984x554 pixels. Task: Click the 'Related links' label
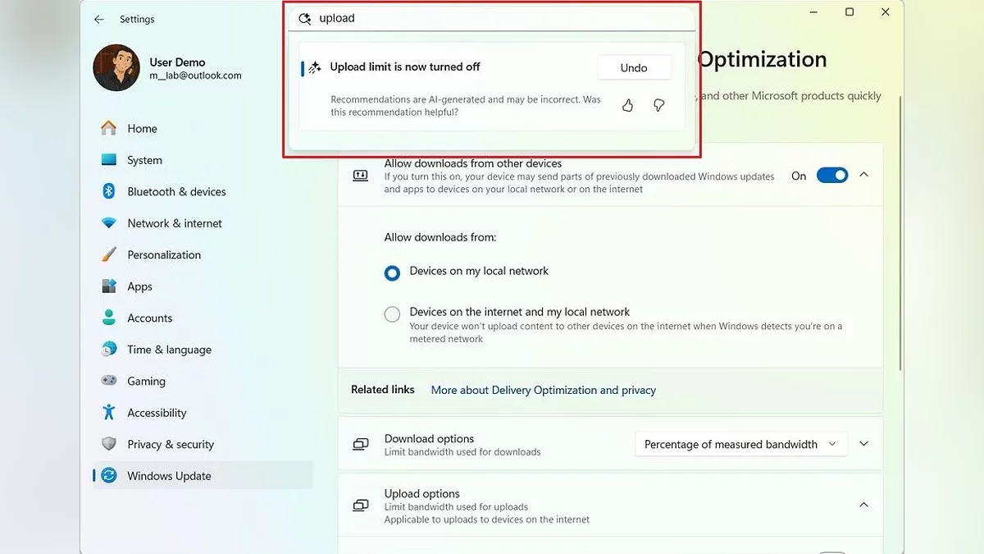(x=383, y=390)
